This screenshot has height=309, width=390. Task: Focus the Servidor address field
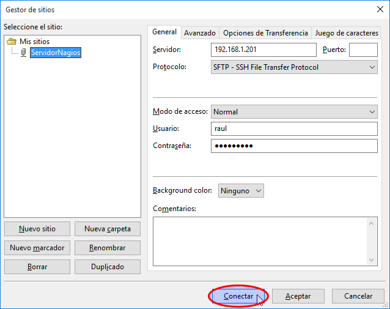pos(263,50)
